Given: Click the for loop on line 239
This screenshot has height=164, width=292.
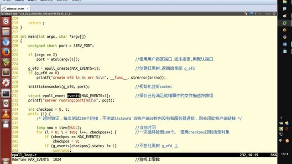Looking at the screenshot, I should pyautogui.click(x=76, y=132).
